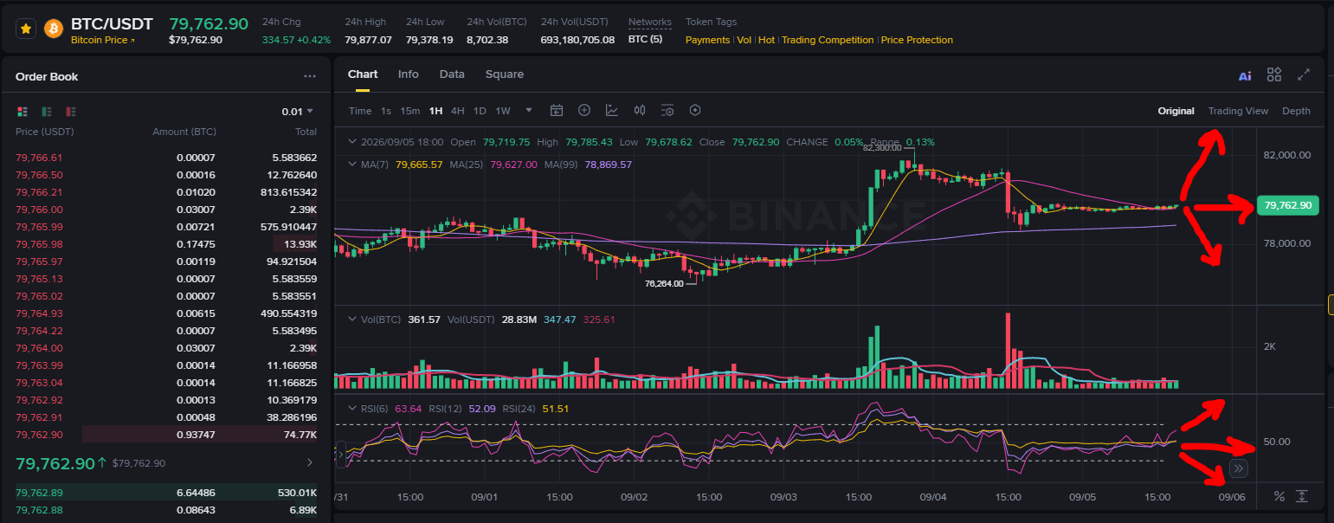Select the 4H time interval
The height and width of the screenshot is (523, 1334).
(458, 111)
